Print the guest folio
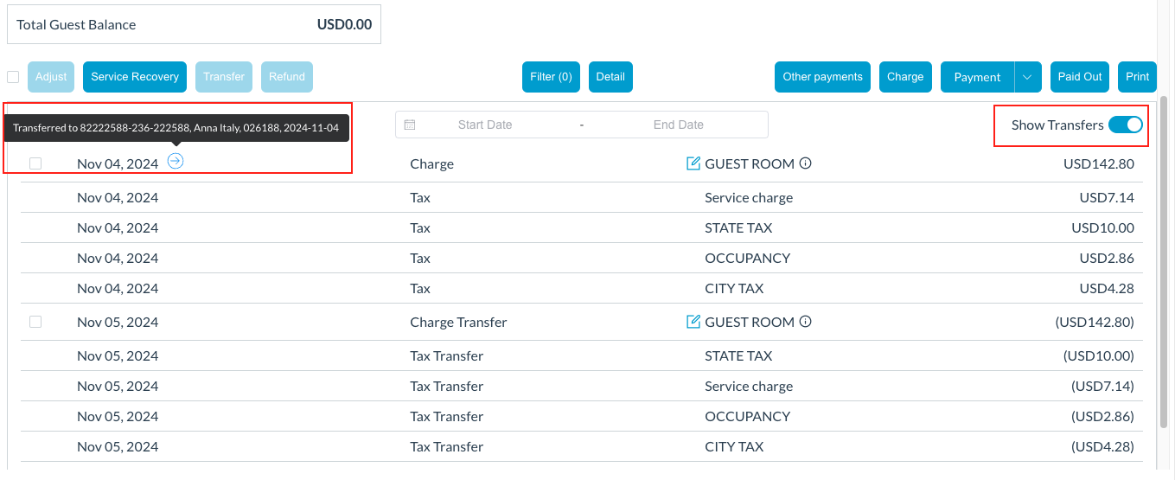Screen dimensions: 1175x480 (1137, 77)
